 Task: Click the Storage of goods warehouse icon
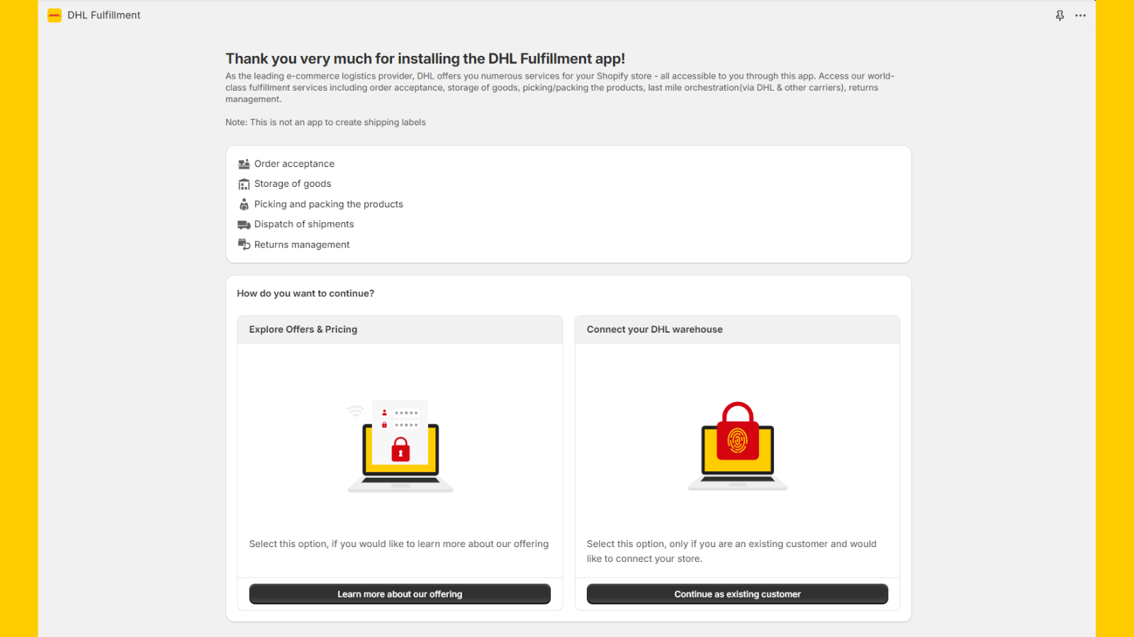click(245, 183)
